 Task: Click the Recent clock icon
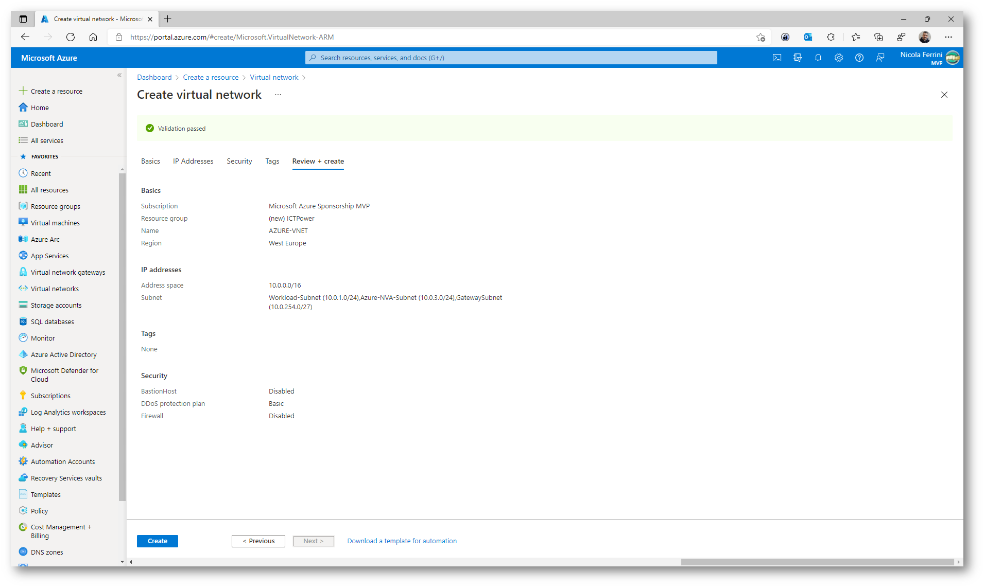coord(23,173)
